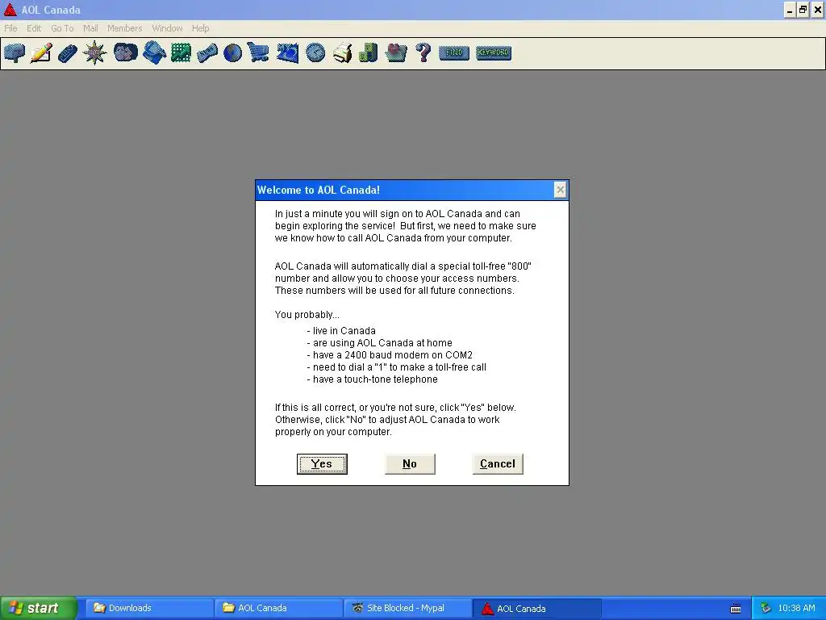Screen dimensions: 826x620
Task: Open the globe World Wide Web icon
Action: tap(232, 52)
